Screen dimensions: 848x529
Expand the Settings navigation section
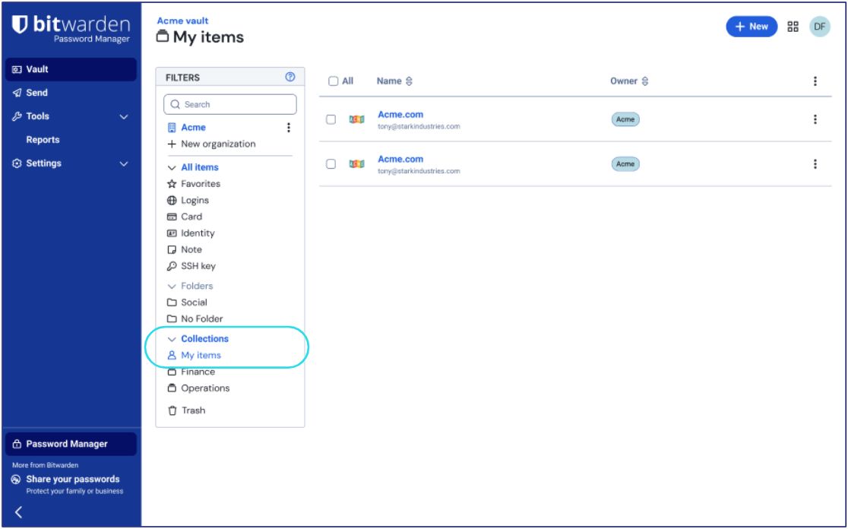point(125,163)
